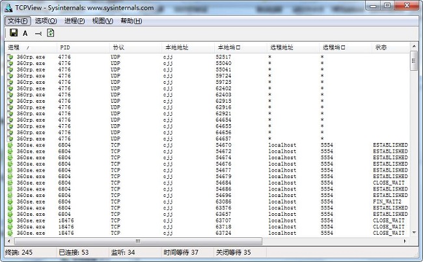Open the 视图(V) menu
The width and height of the screenshot is (423, 262).
(102, 21)
